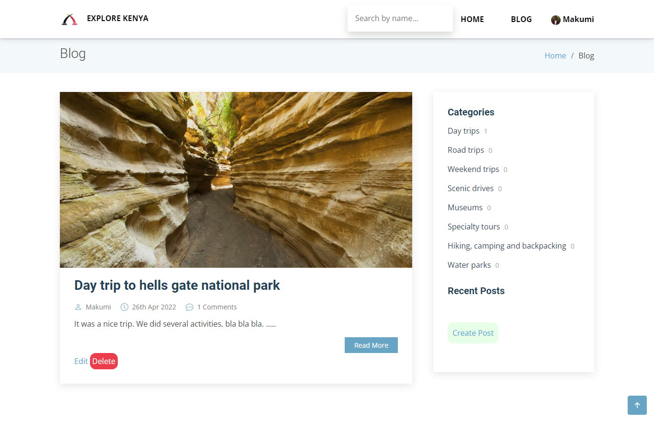654x422 pixels.
Task: Click the Recent Posts heading
Action: coord(476,291)
